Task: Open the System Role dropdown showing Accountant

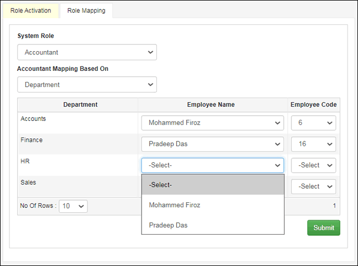Action: pos(87,52)
